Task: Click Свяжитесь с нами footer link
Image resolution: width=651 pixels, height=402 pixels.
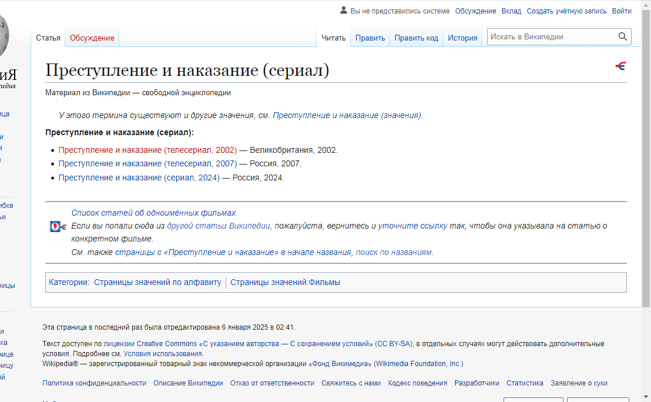Action: [x=351, y=383]
